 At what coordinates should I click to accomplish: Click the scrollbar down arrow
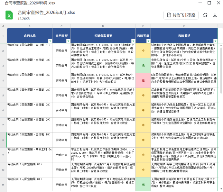tap(221, 189)
